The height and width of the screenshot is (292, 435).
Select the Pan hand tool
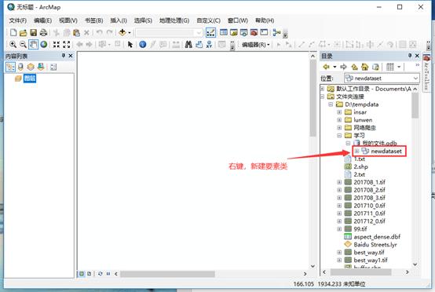[x=33, y=45]
